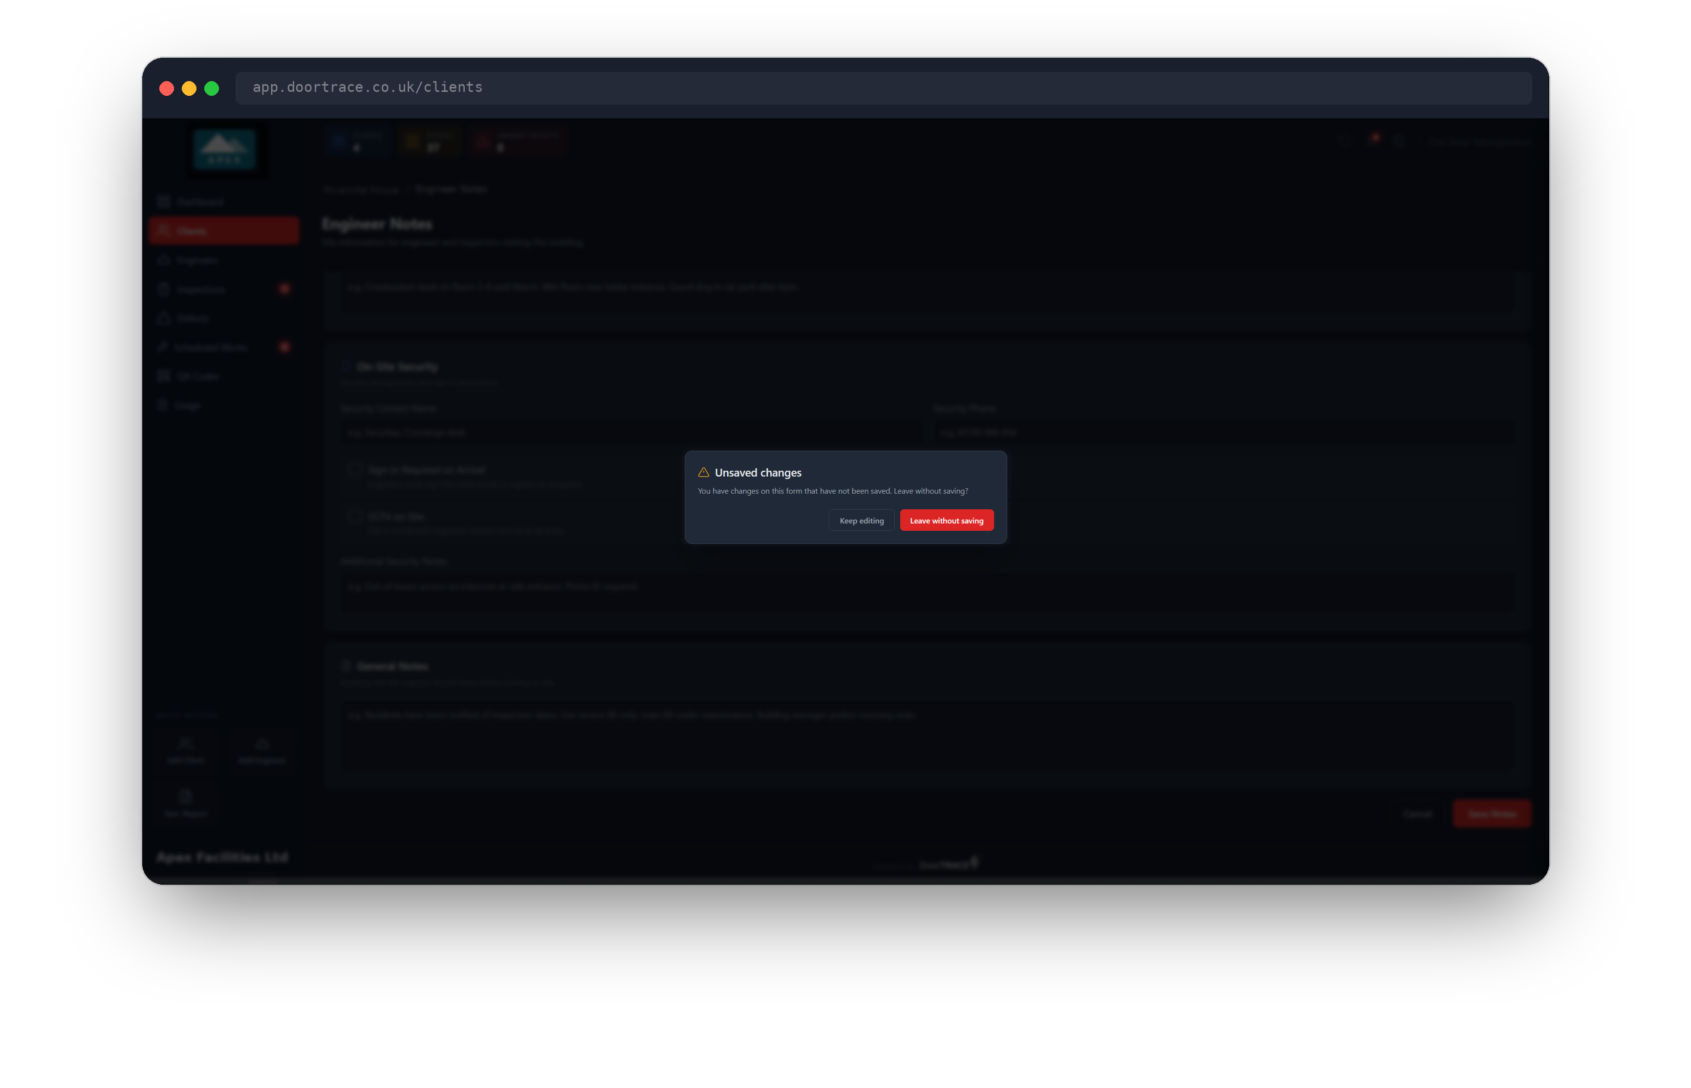Close the window with the red button
This screenshot has height=1088, width=1691.
(x=167, y=88)
